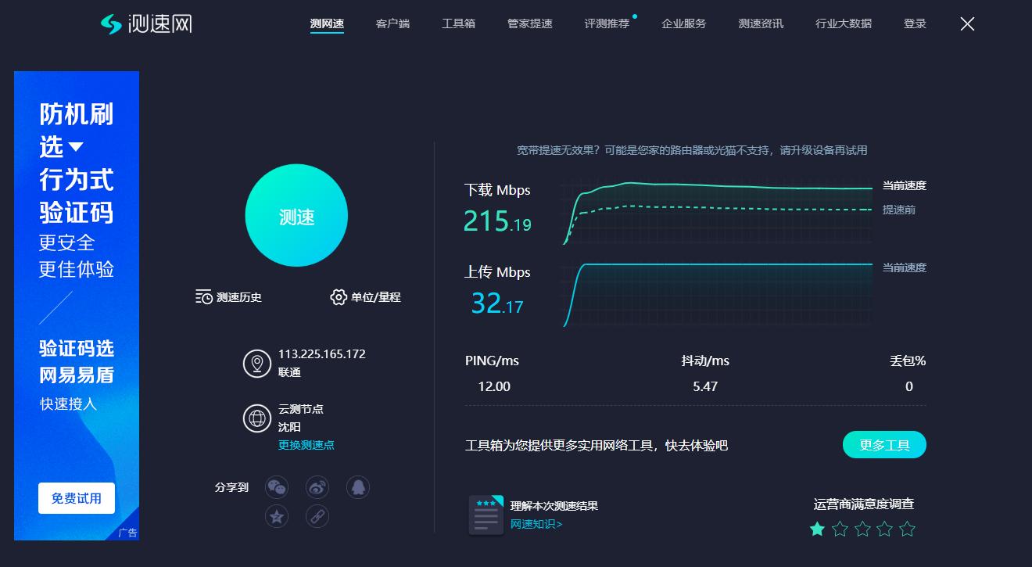
Task: Select the third satisfaction star
Action: (862, 529)
